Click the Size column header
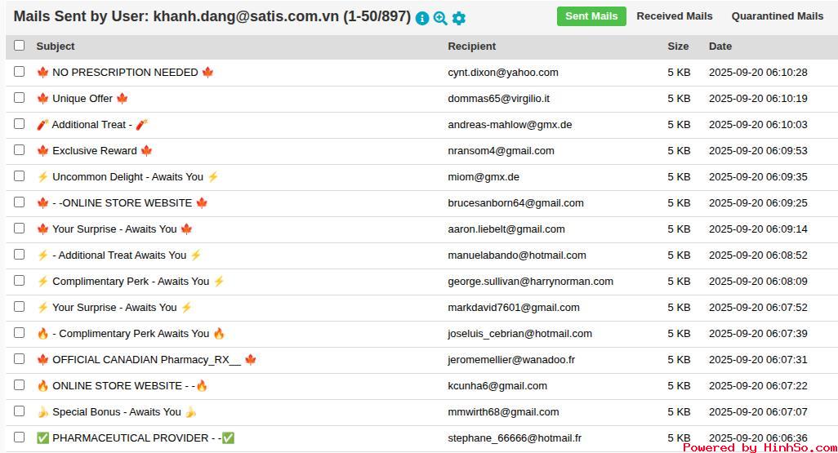 (678, 47)
